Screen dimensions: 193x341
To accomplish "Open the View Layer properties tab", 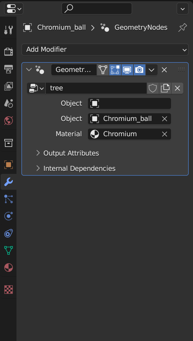I will (x=9, y=86).
